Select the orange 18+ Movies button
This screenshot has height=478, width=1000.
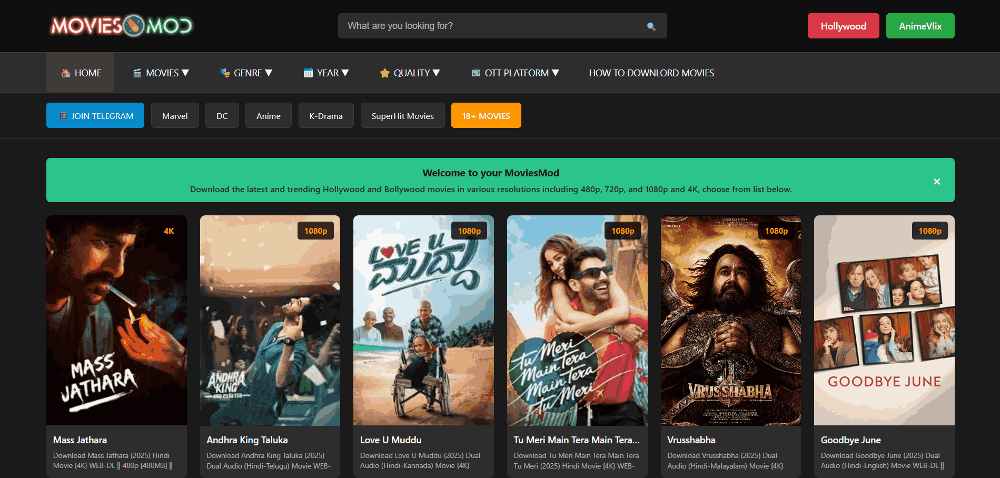[486, 116]
